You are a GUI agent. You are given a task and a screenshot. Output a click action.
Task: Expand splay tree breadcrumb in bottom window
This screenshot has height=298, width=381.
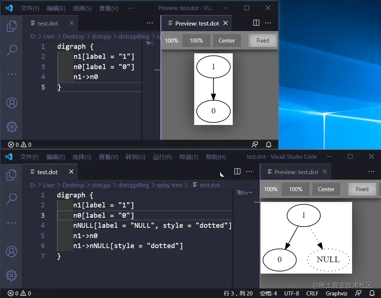169,185
